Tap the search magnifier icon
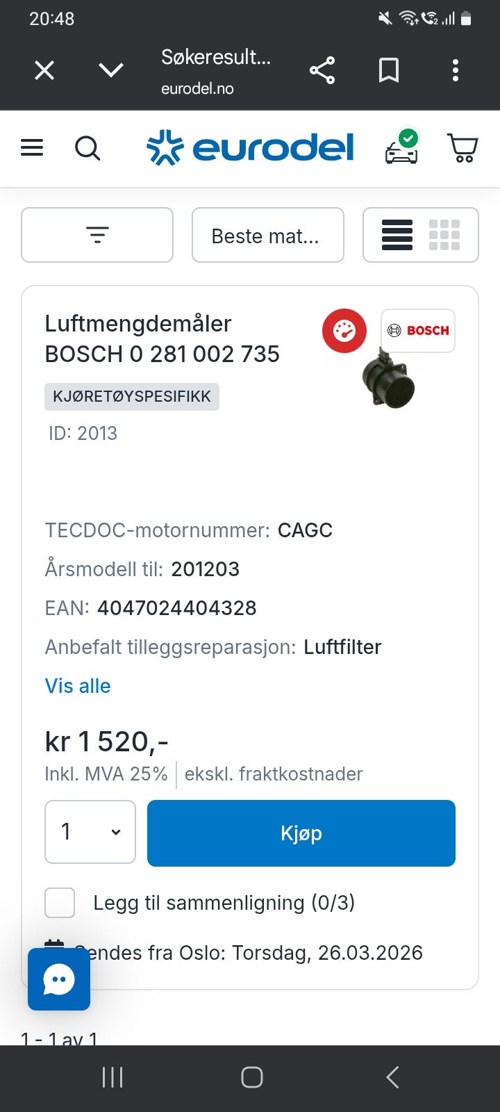Screen dimensions: 500x1112 tap(87, 148)
